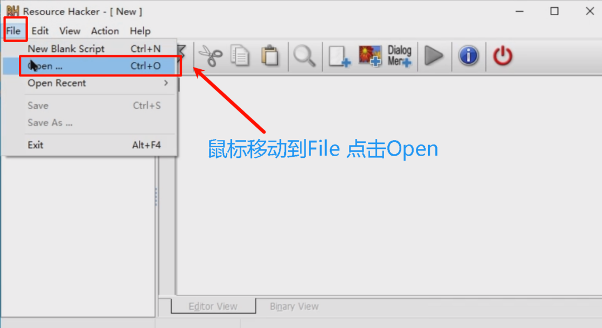
Task: Switch to the Editor View tab
Action: (213, 306)
